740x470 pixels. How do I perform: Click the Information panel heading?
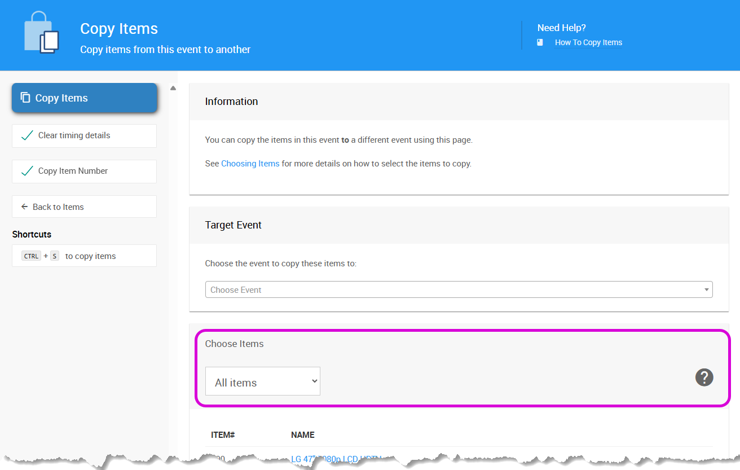point(231,102)
